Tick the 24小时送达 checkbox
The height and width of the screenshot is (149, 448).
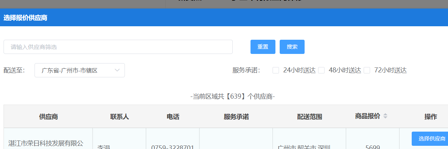[276, 70]
